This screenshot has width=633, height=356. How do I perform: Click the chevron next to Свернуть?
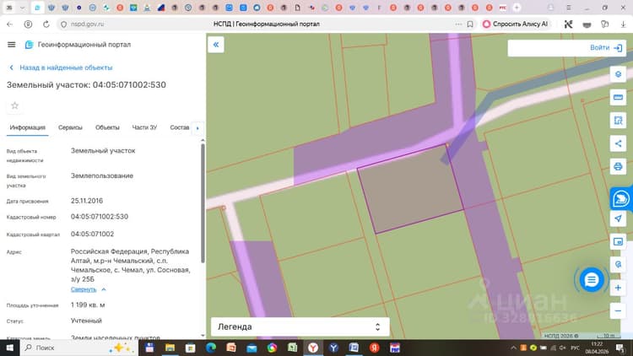104,289
